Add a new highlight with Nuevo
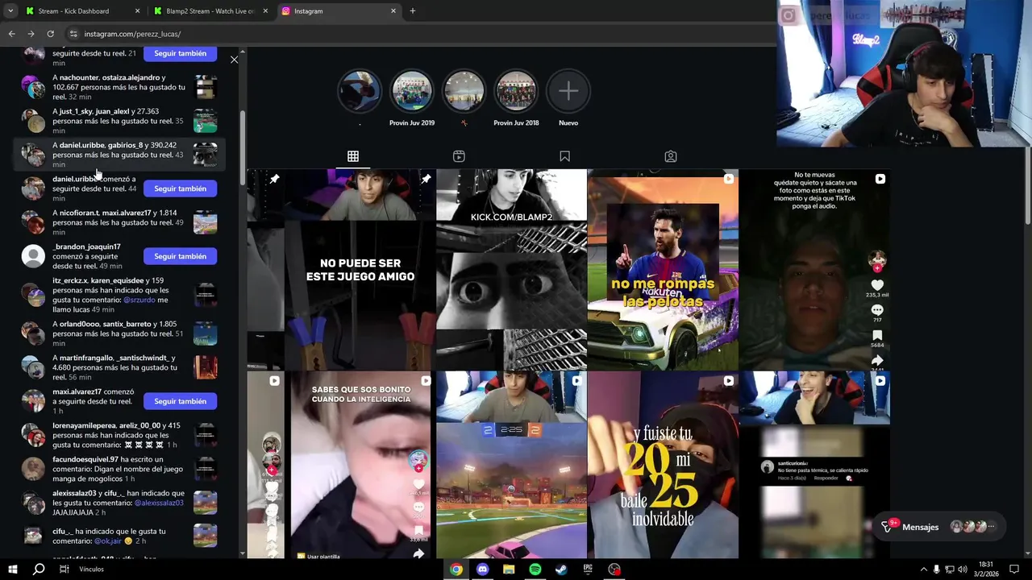This screenshot has height=580, width=1032. tap(568, 92)
